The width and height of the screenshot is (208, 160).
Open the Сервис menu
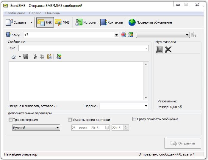tap(35, 13)
